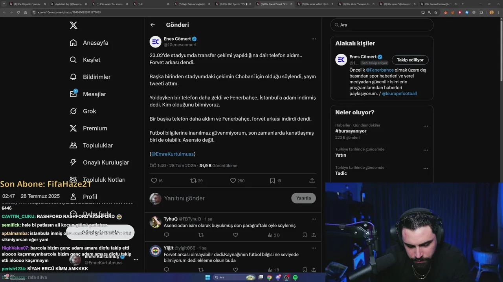This screenshot has width=503, height=282.
Task: Open Grok from the sidebar
Action: click(83, 111)
